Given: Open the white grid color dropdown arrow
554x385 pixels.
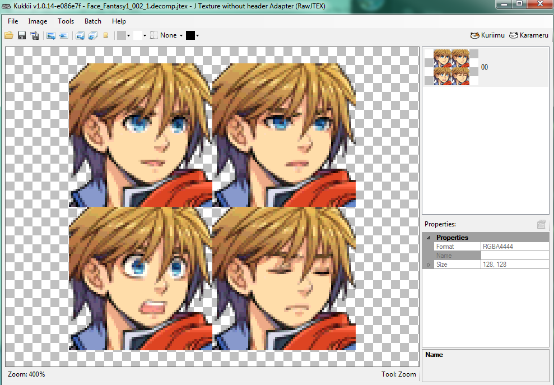Looking at the screenshot, I should tap(145, 35).
